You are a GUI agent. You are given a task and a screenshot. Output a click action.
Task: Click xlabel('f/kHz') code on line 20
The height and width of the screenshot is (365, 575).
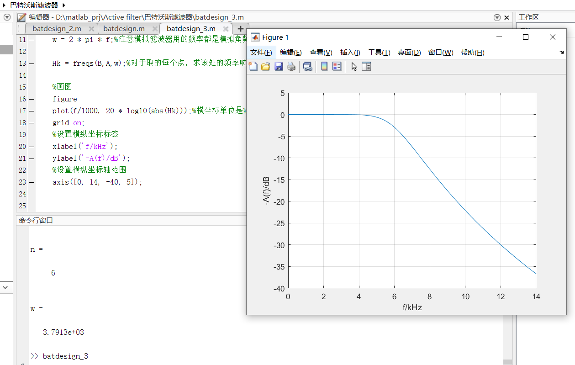click(85, 147)
